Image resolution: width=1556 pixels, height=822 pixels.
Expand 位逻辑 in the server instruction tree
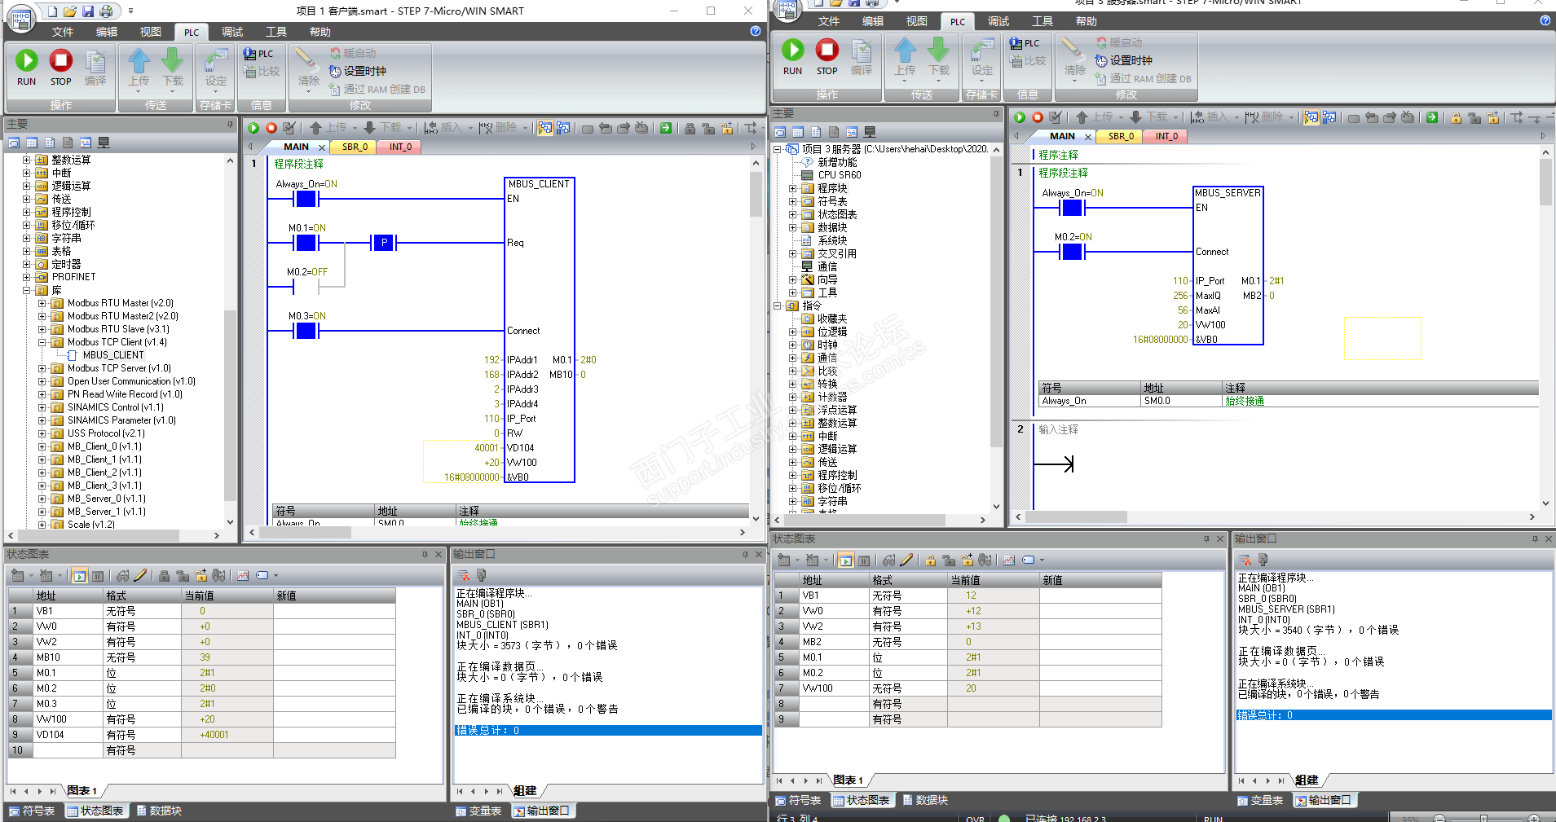(792, 332)
